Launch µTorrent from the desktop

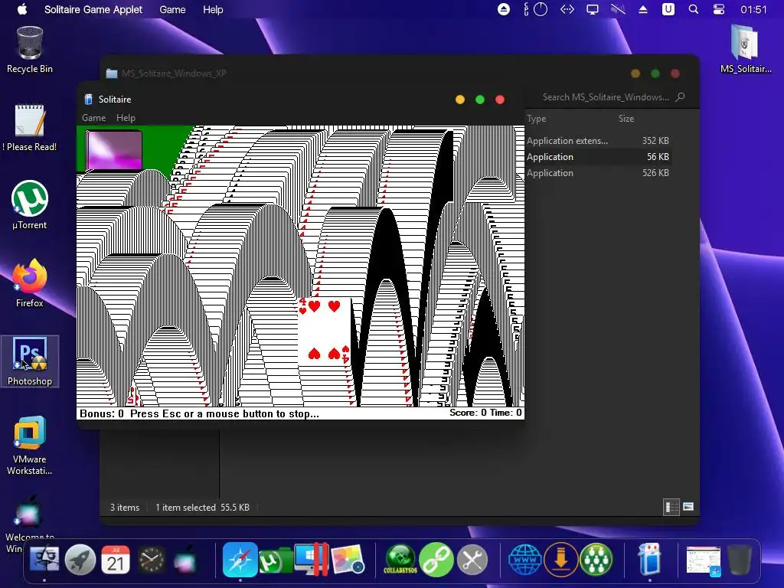tap(30, 205)
